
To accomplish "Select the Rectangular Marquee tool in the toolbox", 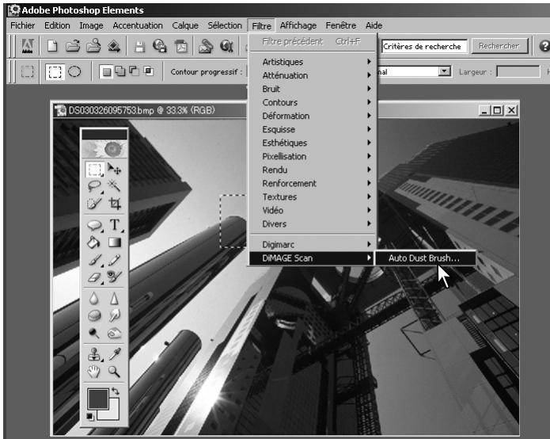I will pyautogui.click(x=94, y=170).
